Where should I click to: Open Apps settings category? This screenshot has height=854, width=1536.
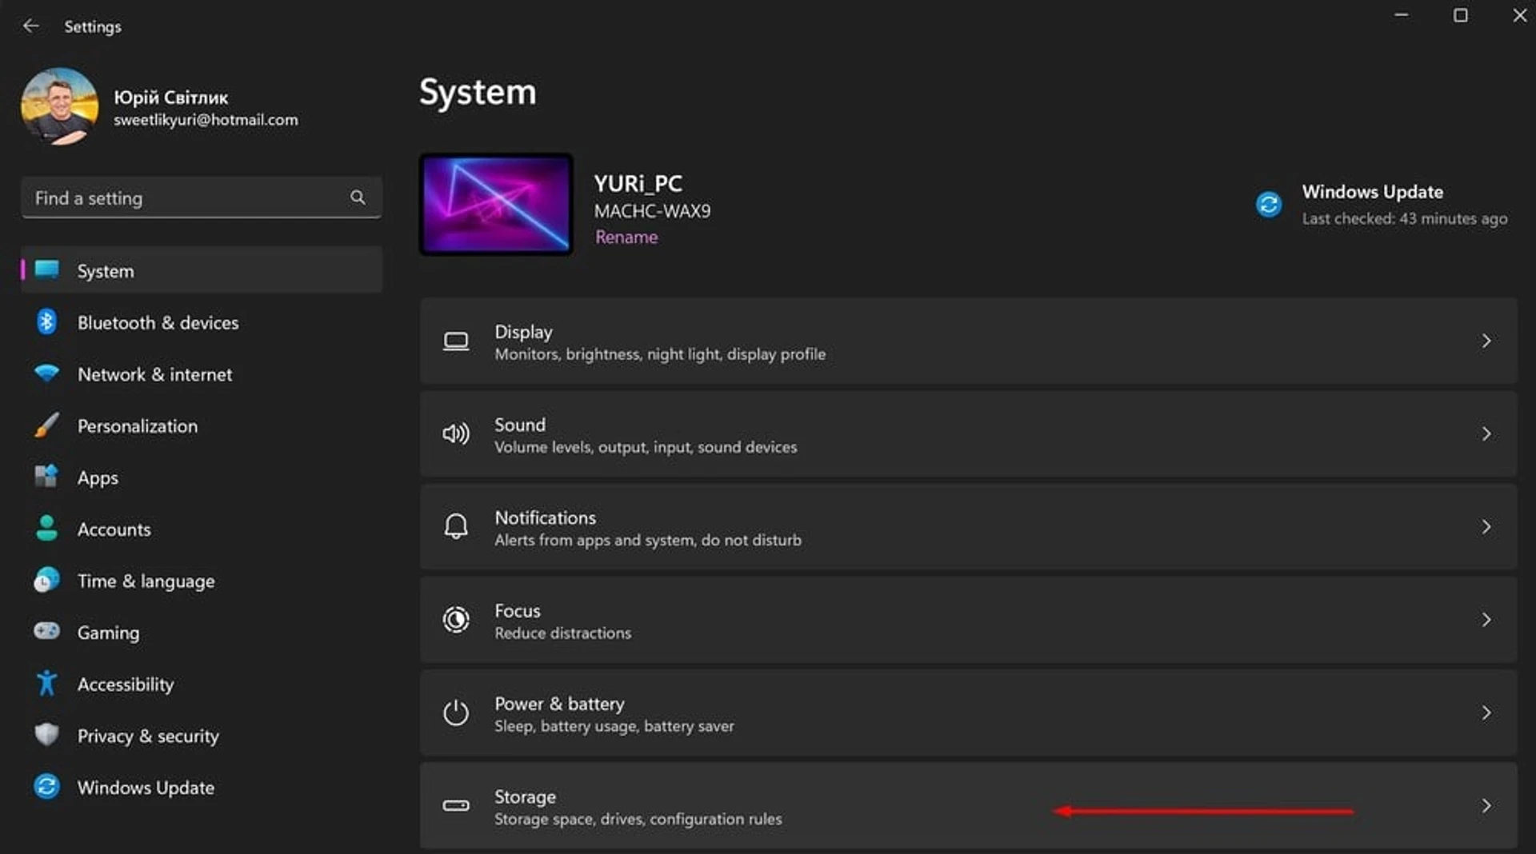point(202,477)
